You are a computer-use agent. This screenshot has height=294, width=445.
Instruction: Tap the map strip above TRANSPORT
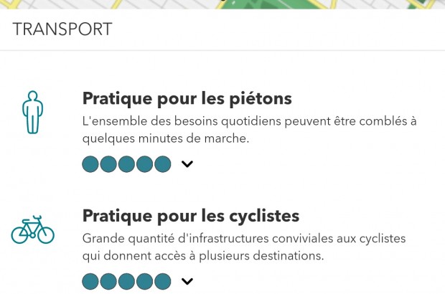(222, 4)
